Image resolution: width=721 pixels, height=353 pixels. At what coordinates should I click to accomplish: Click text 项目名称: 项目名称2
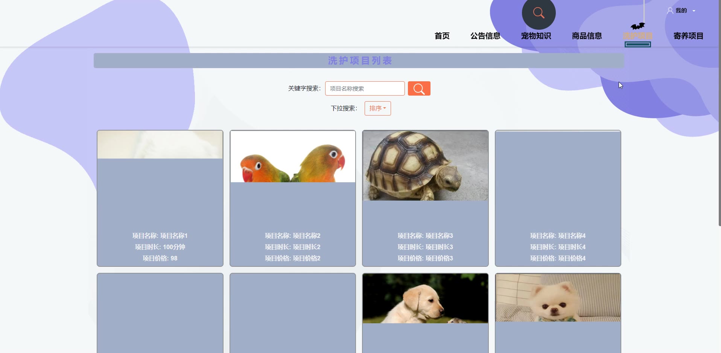coord(293,236)
